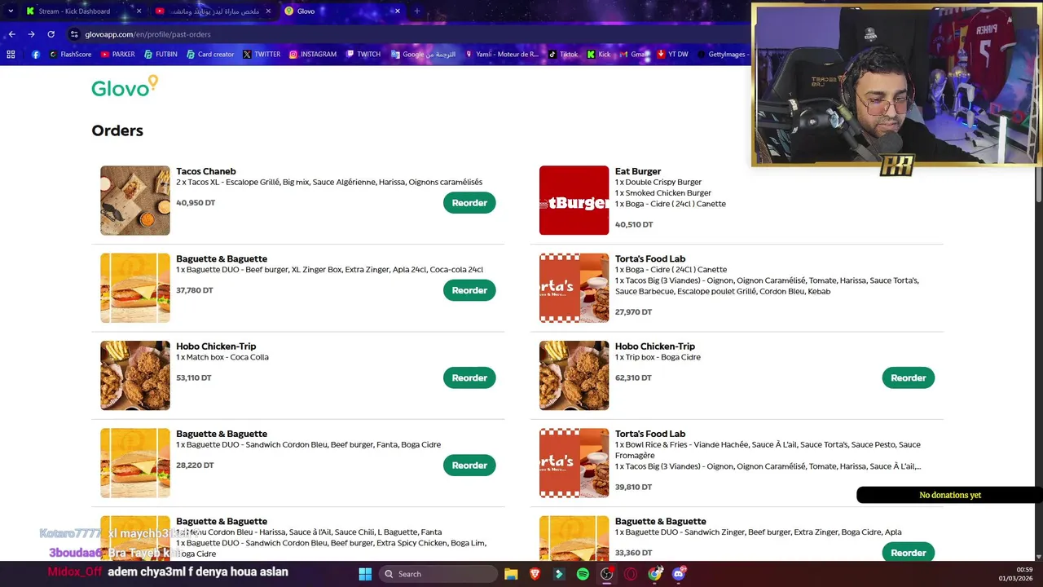Reorder the Hobo Trip box order
Screen dimensions: 1043x587
909,377
